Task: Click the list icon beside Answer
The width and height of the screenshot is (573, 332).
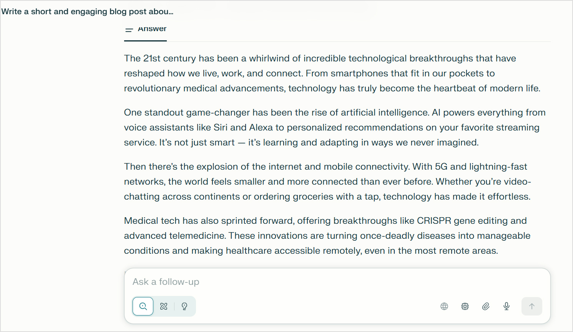Action: 129,30
